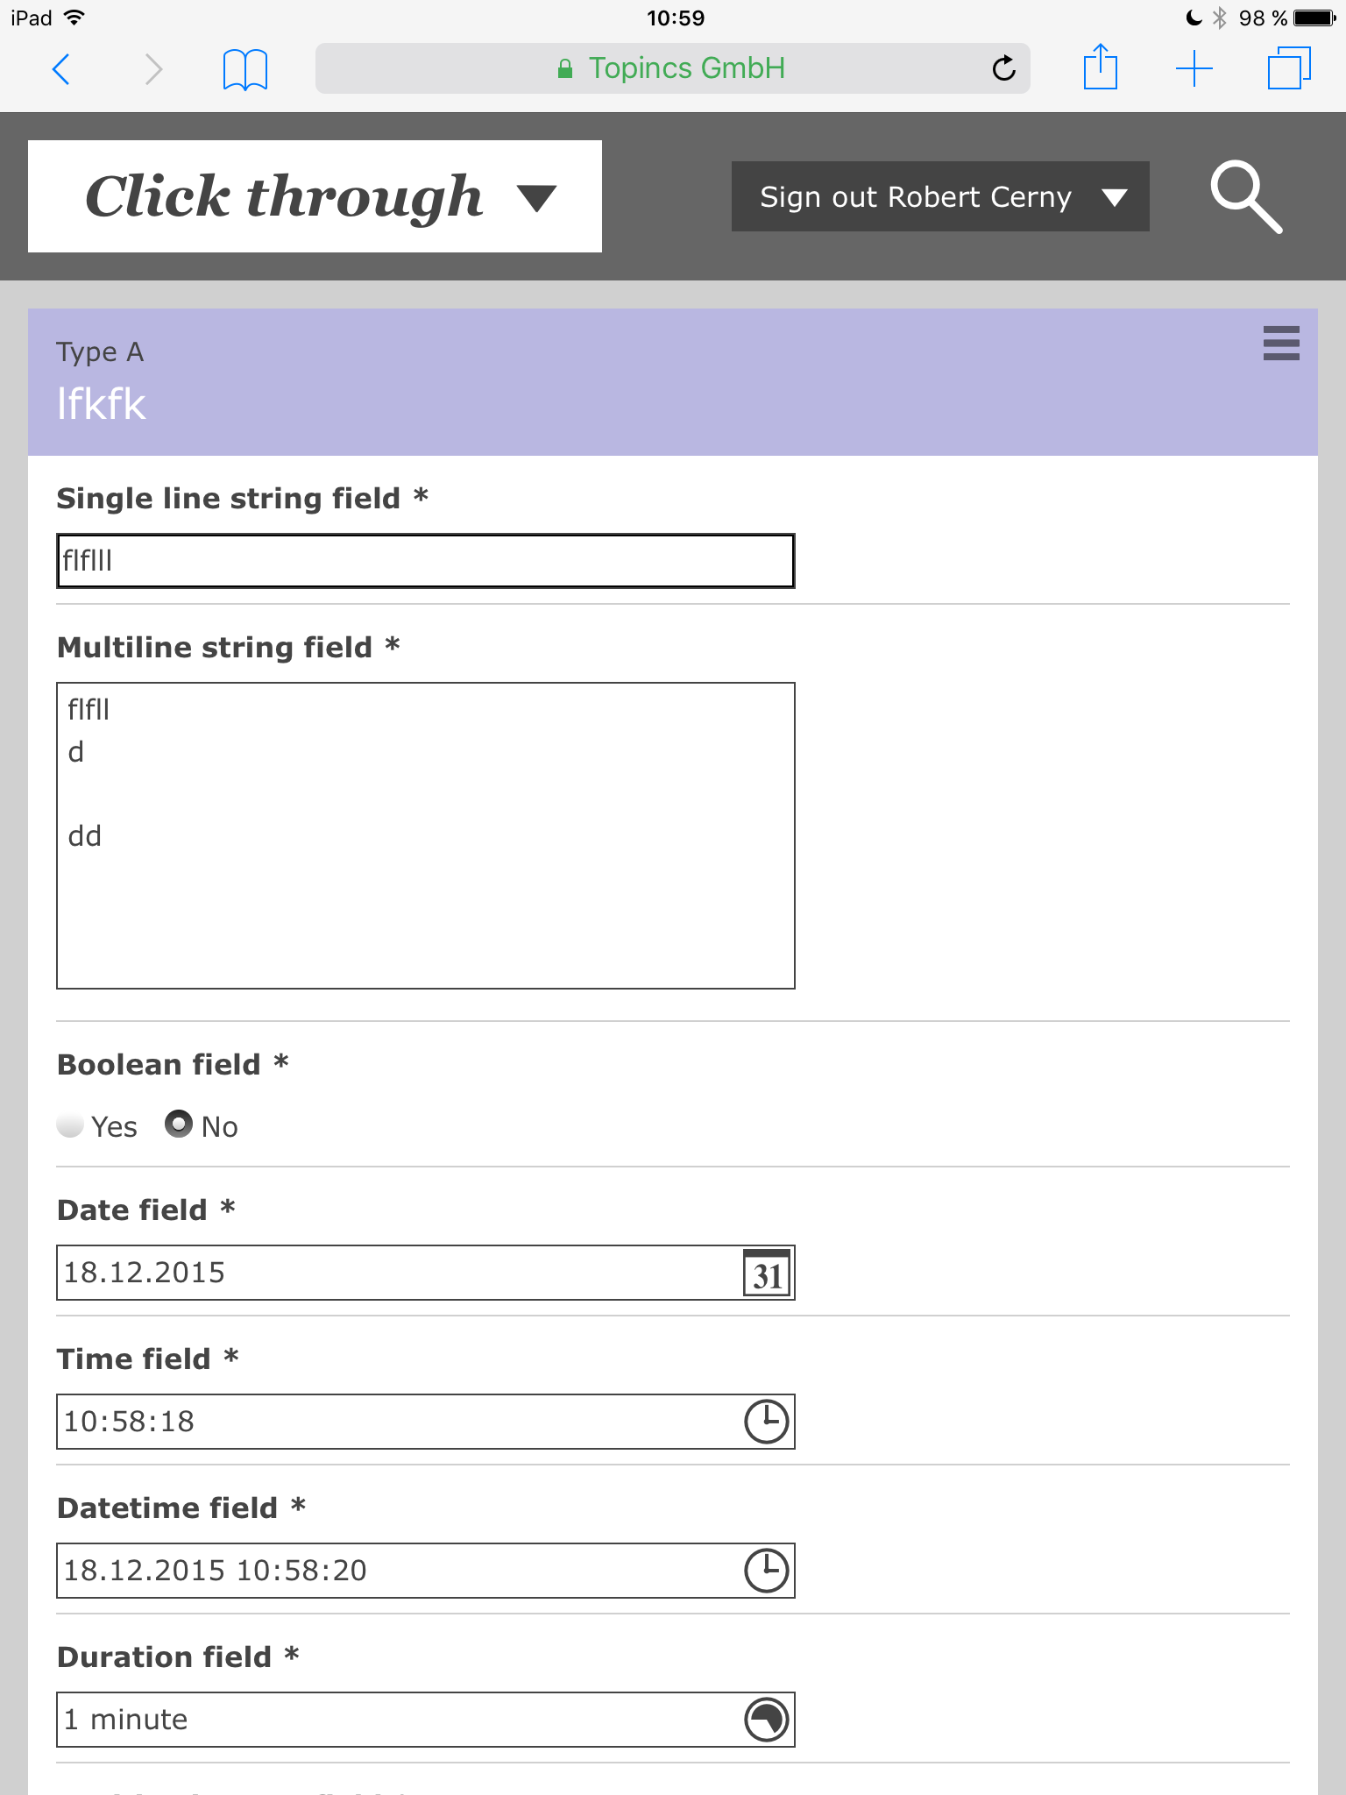The width and height of the screenshot is (1346, 1795).
Task: Show all open Safari tabs
Action: pos(1288,68)
